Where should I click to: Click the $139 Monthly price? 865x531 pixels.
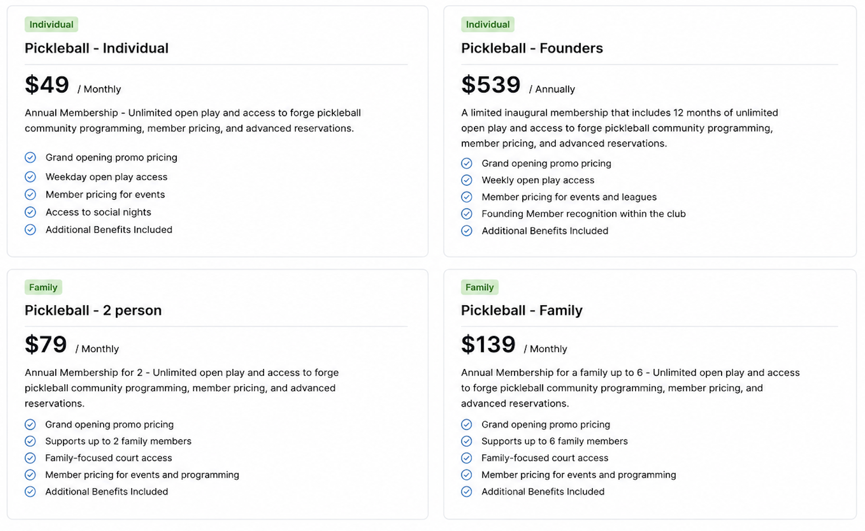(x=514, y=345)
